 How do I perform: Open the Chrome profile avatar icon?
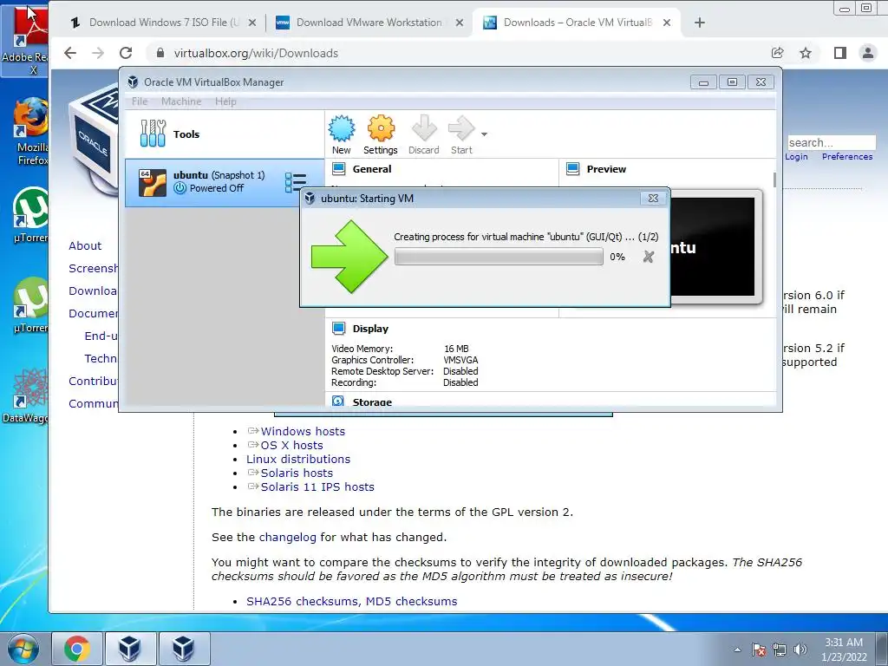(x=867, y=53)
